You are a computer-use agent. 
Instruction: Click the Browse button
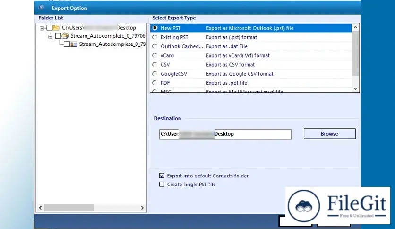[329, 134]
